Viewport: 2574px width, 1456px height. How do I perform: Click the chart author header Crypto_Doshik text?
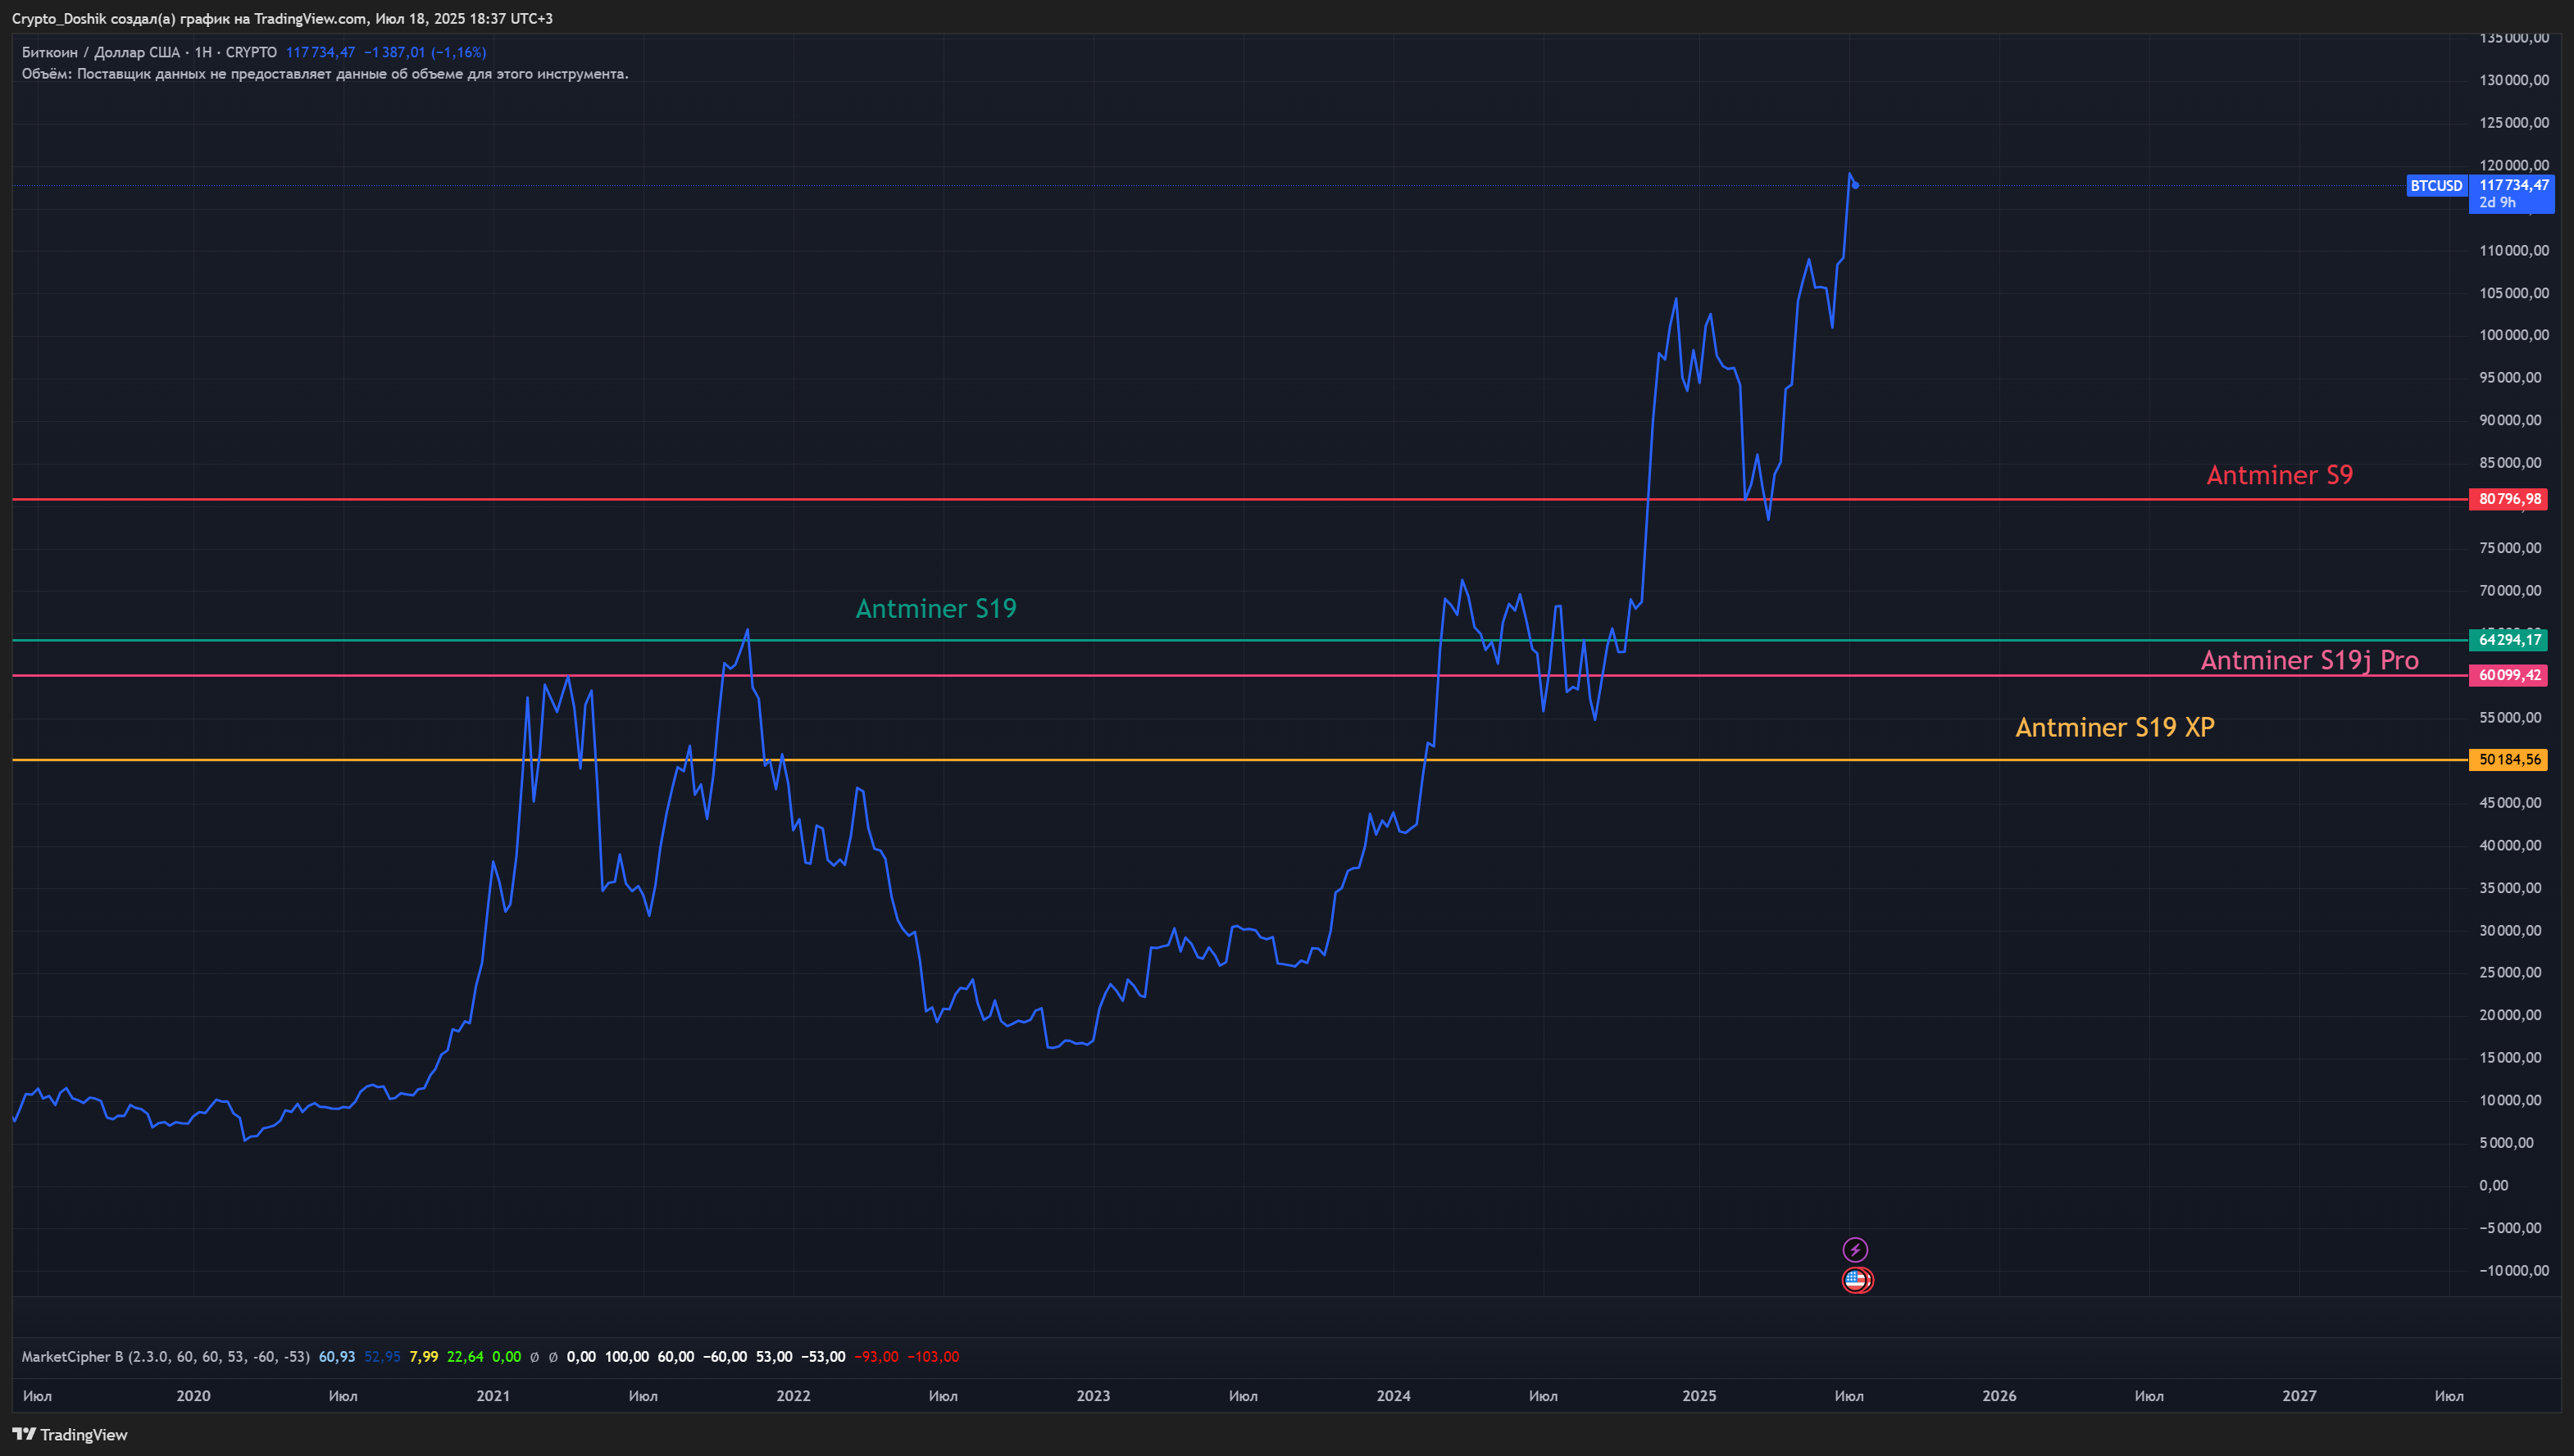click(58, 19)
